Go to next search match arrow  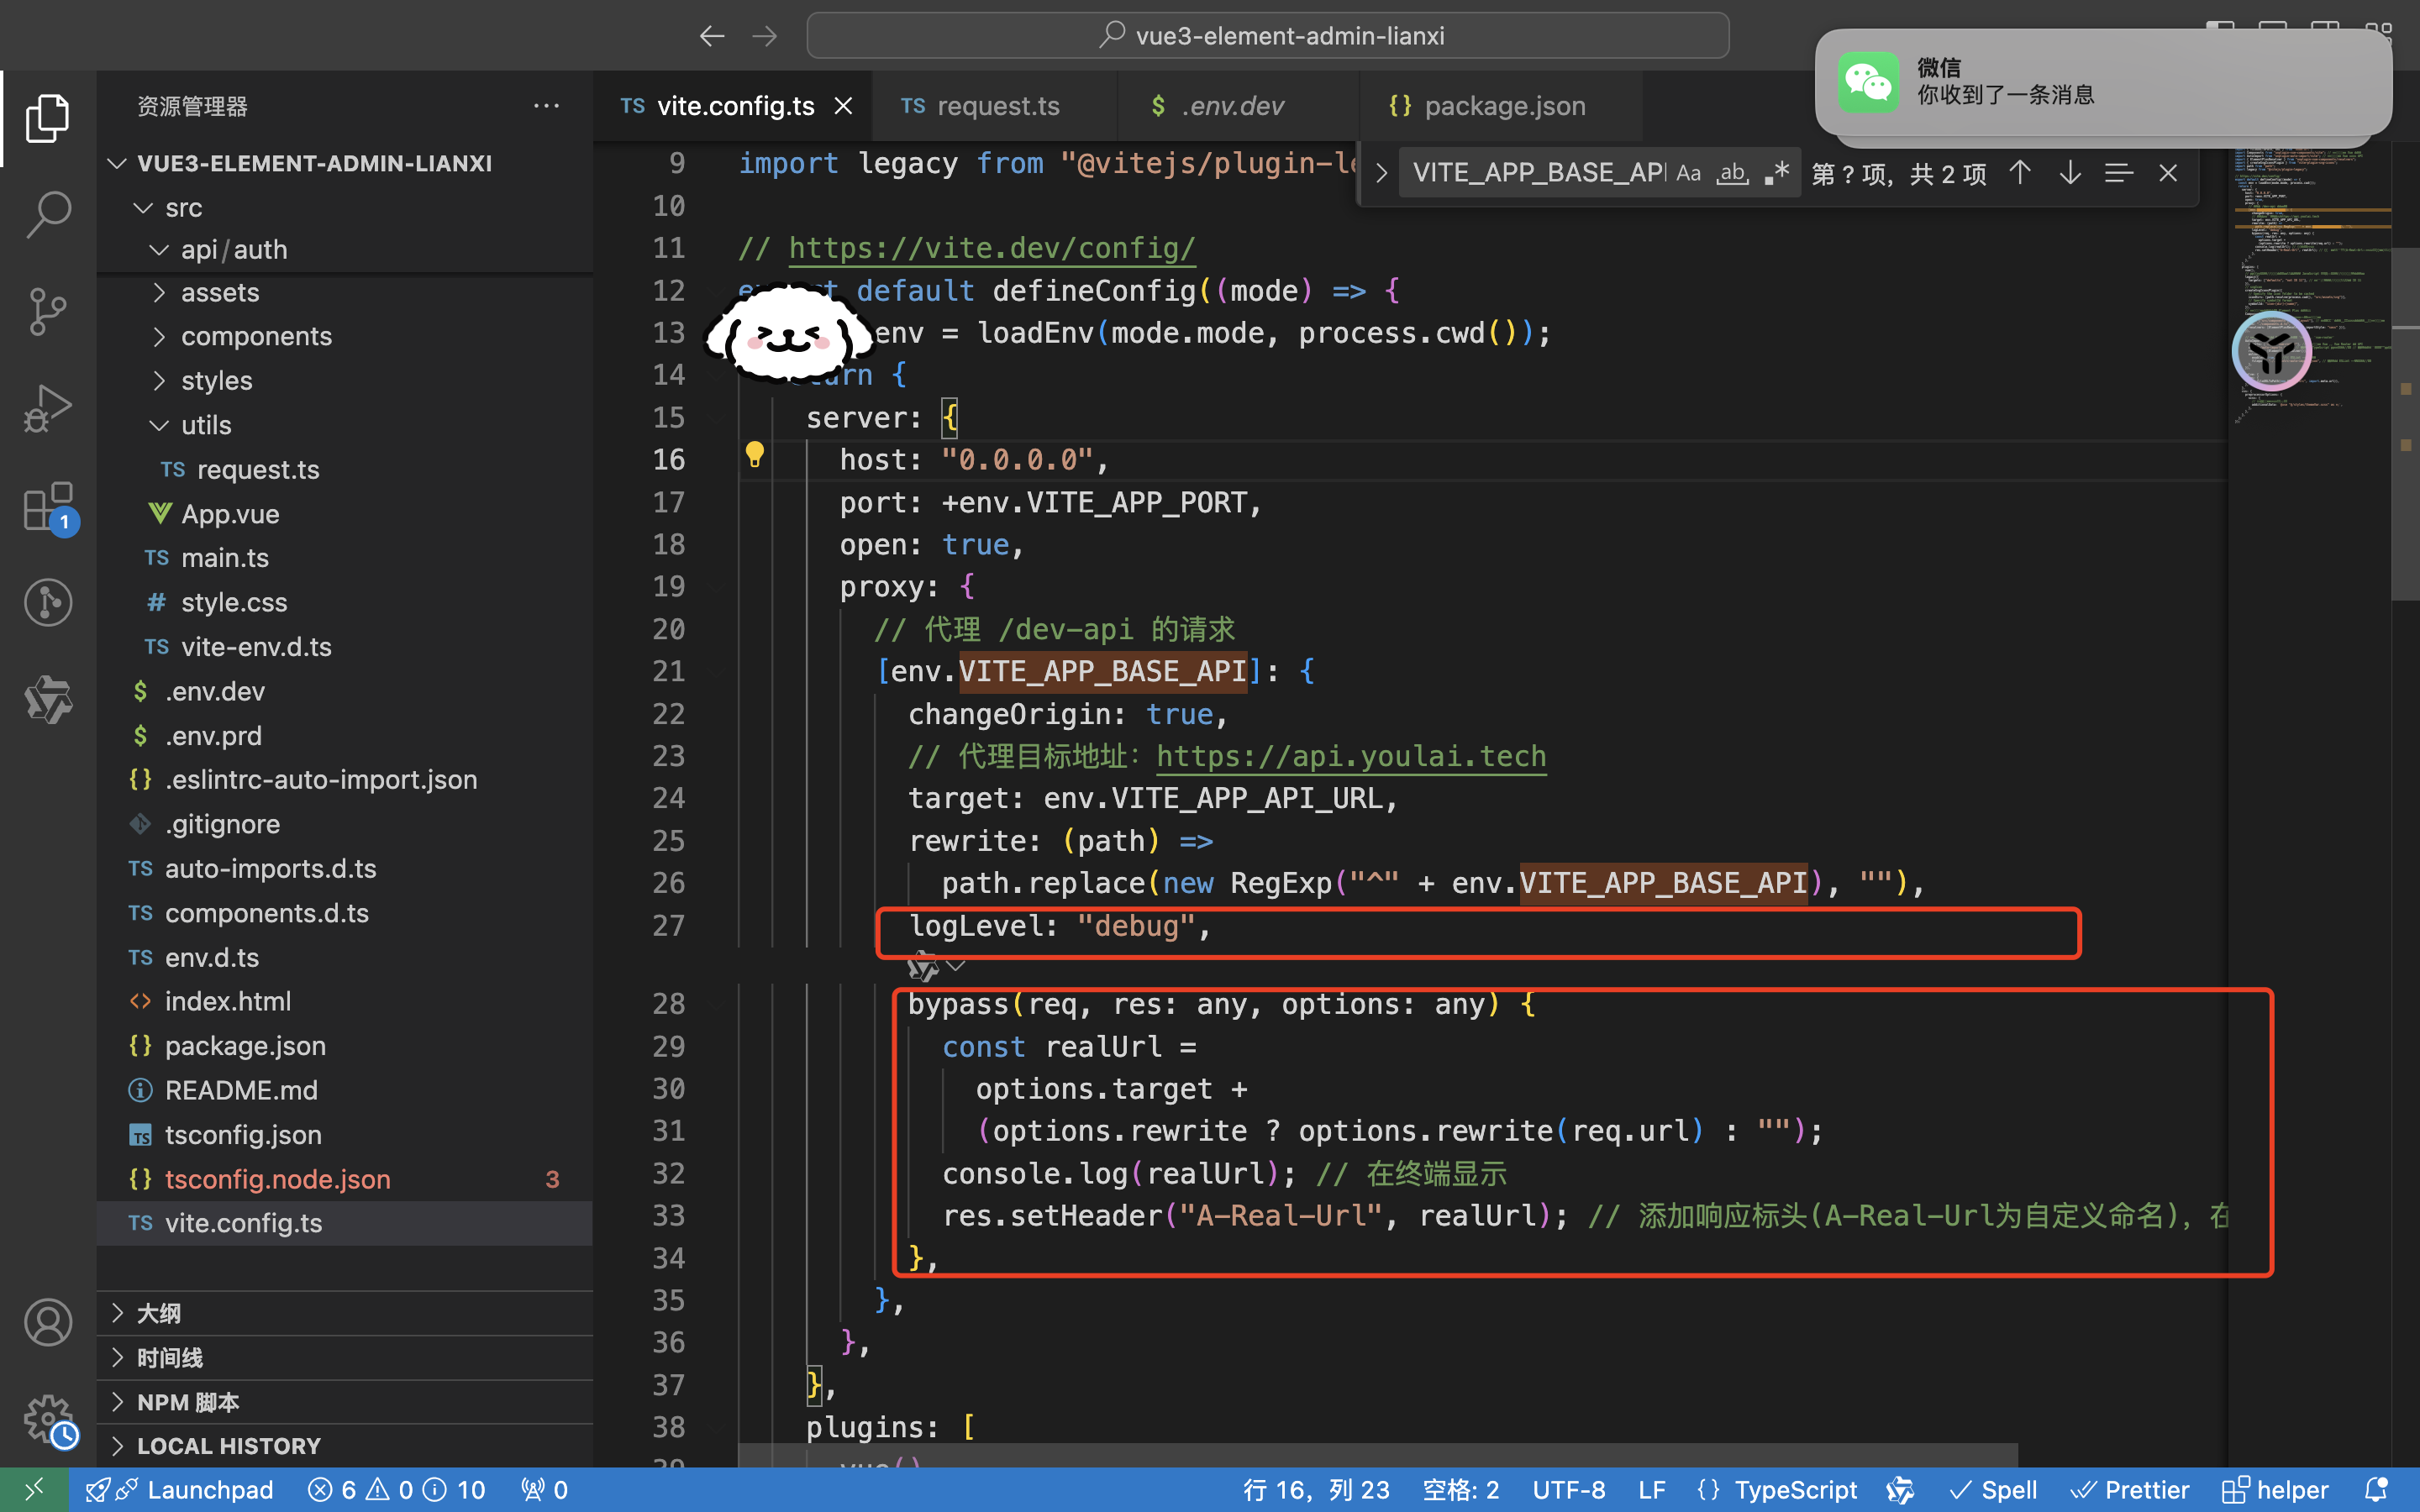pos(2069,173)
